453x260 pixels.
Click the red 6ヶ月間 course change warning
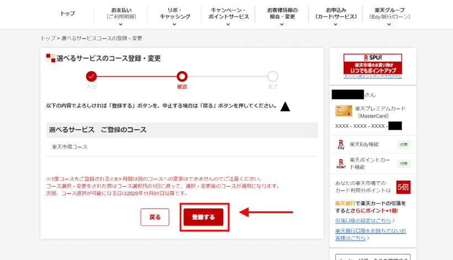pos(154,179)
